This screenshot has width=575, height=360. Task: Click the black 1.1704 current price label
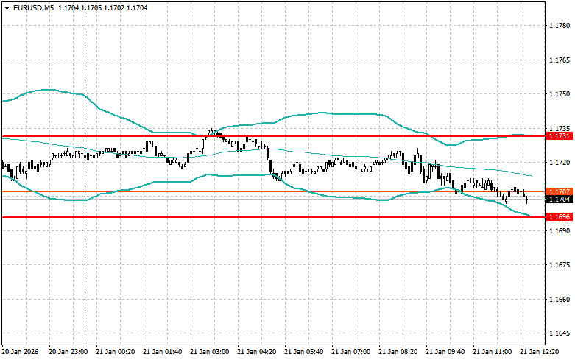pos(560,199)
